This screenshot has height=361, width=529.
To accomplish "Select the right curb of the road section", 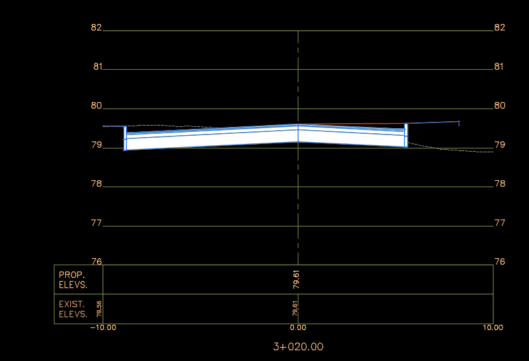I will [406, 135].
